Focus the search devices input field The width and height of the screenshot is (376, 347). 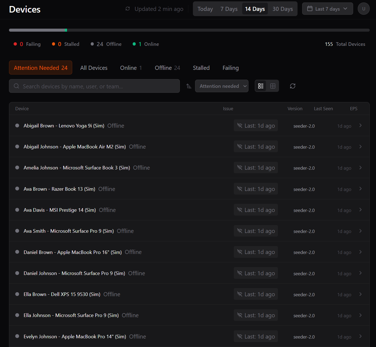98,86
